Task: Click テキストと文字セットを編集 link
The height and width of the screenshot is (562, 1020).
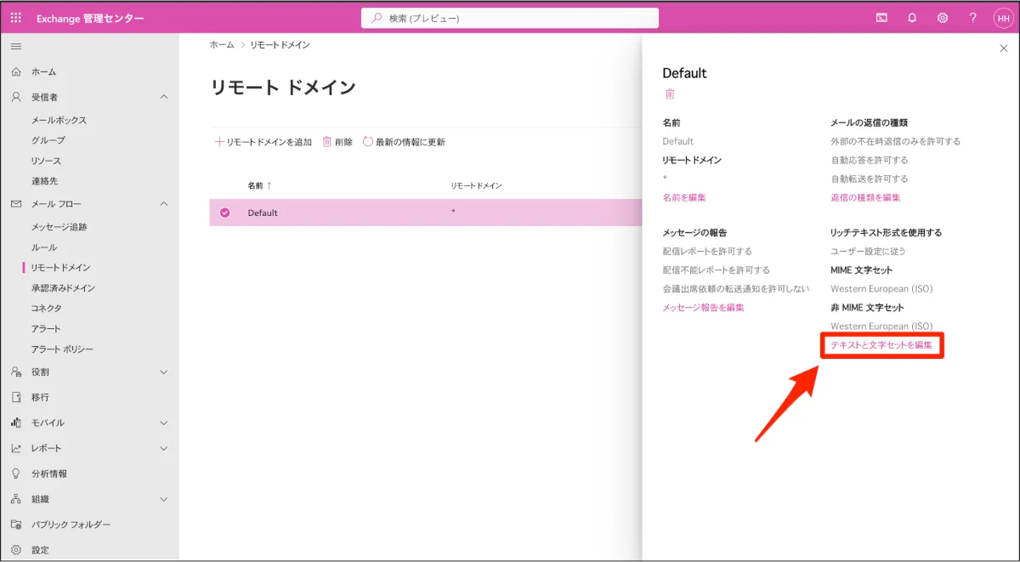Action: pyautogui.click(x=881, y=345)
